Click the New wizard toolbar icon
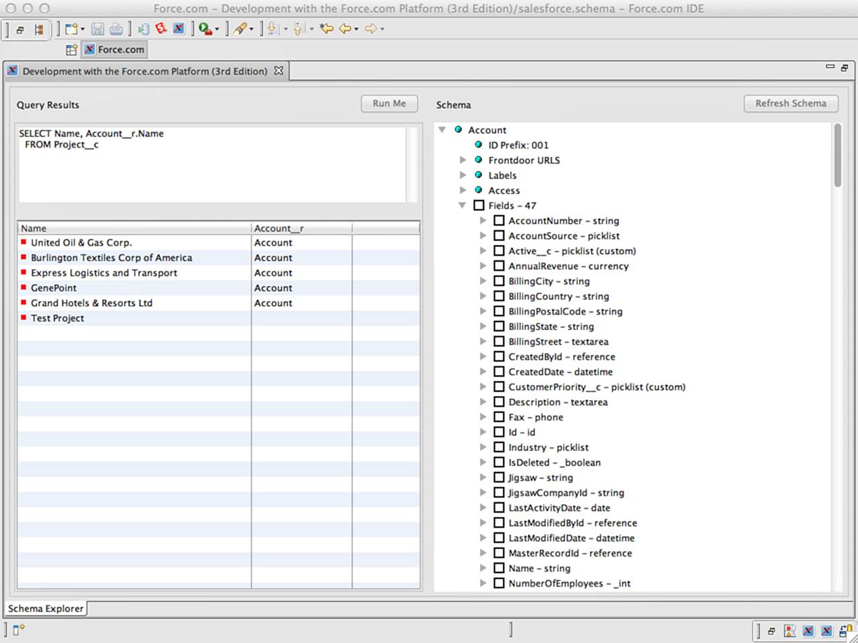 click(70, 29)
